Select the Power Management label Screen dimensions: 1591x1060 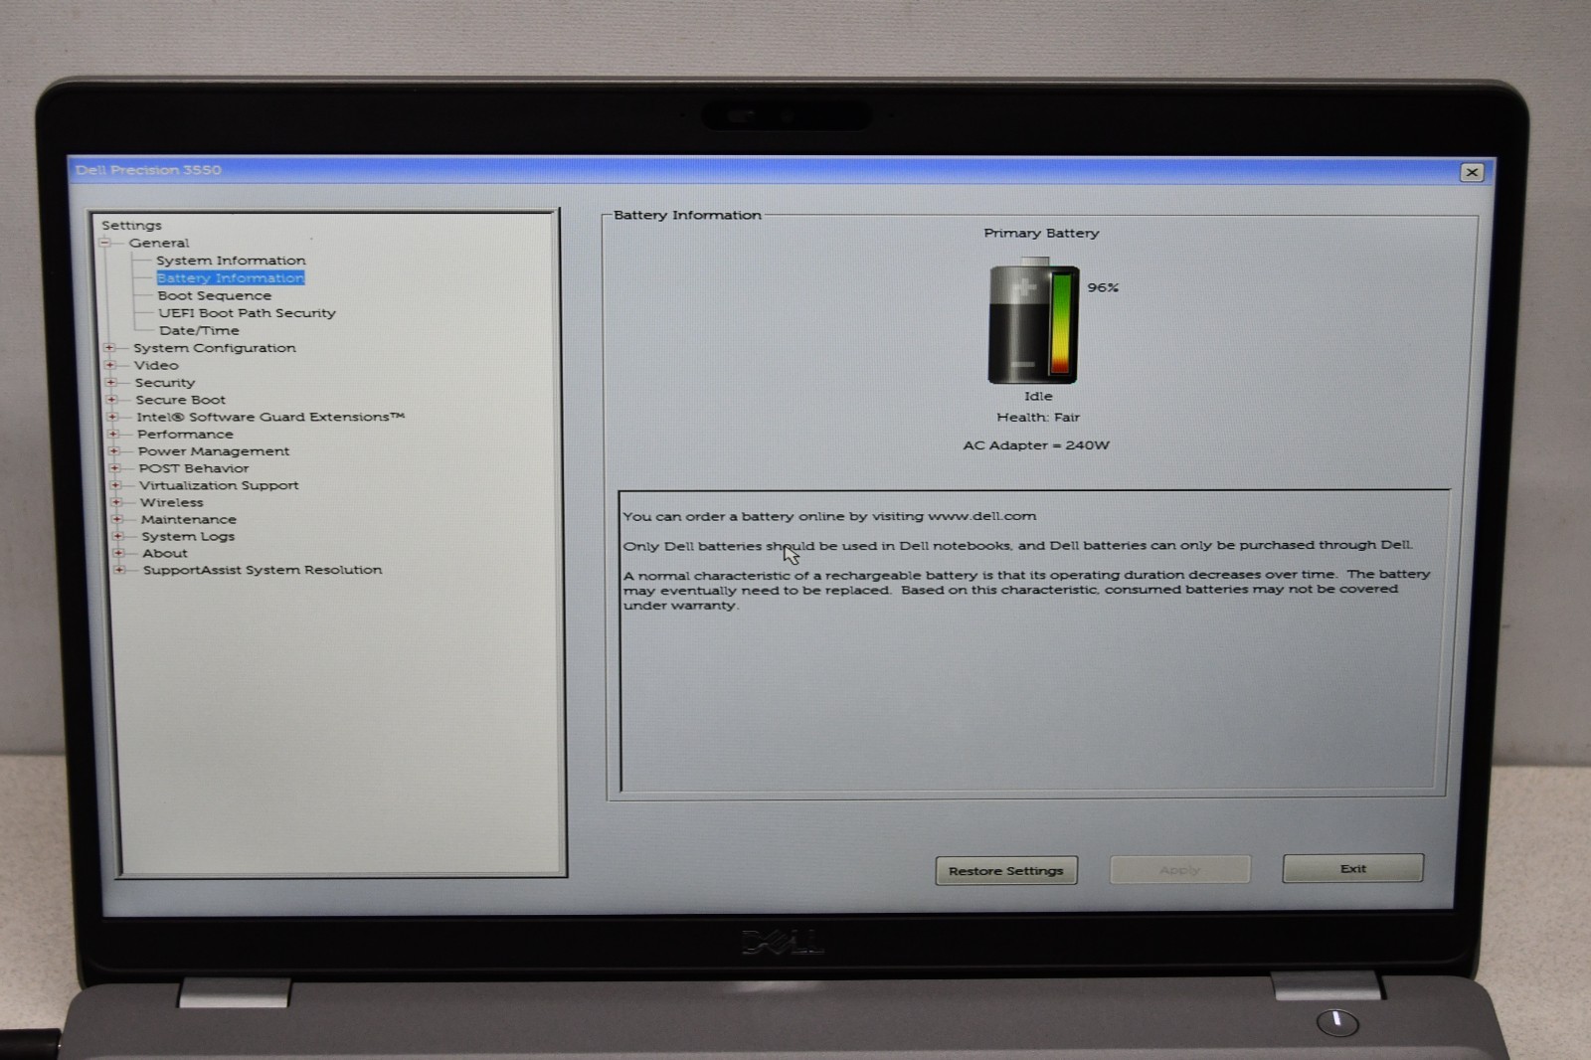(214, 451)
